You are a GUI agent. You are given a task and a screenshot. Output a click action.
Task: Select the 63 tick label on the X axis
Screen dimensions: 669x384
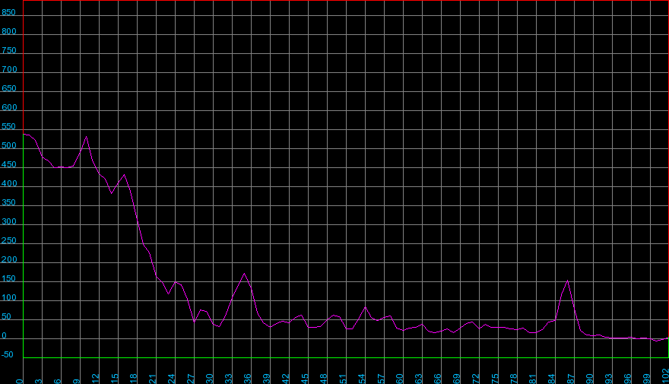click(418, 379)
